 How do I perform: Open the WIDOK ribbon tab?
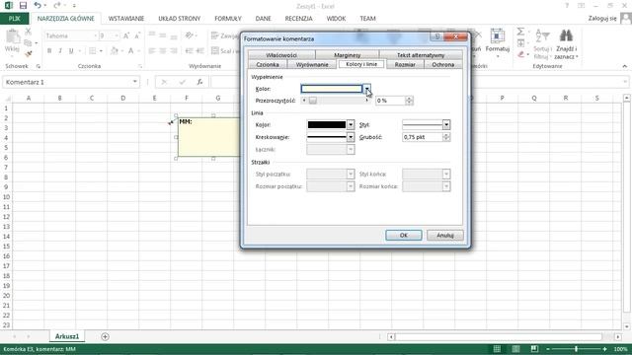click(336, 19)
